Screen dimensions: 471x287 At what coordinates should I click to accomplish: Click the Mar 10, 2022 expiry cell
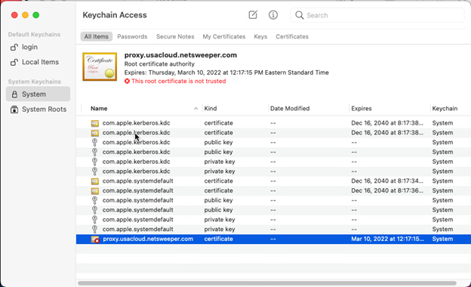pyautogui.click(x=387, y=239)
